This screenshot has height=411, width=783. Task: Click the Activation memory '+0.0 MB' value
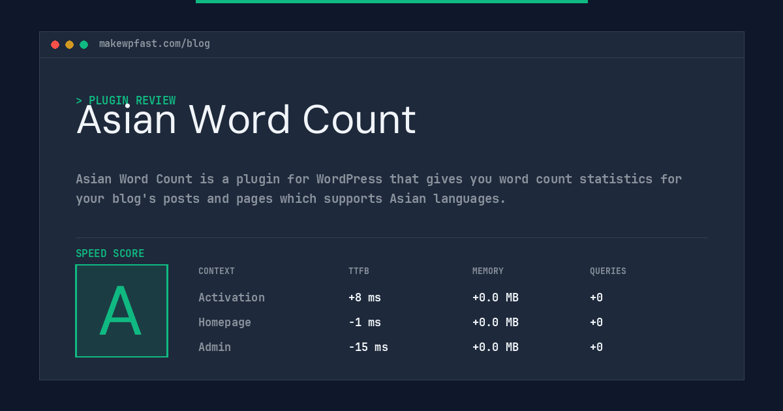point(495,297)
